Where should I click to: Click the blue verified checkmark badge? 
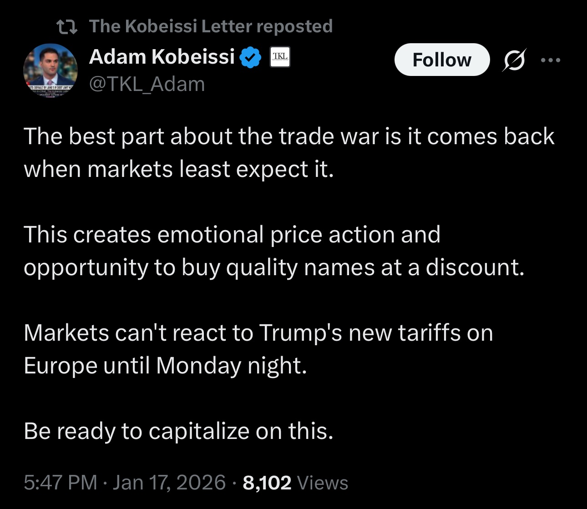pos(250,57)
